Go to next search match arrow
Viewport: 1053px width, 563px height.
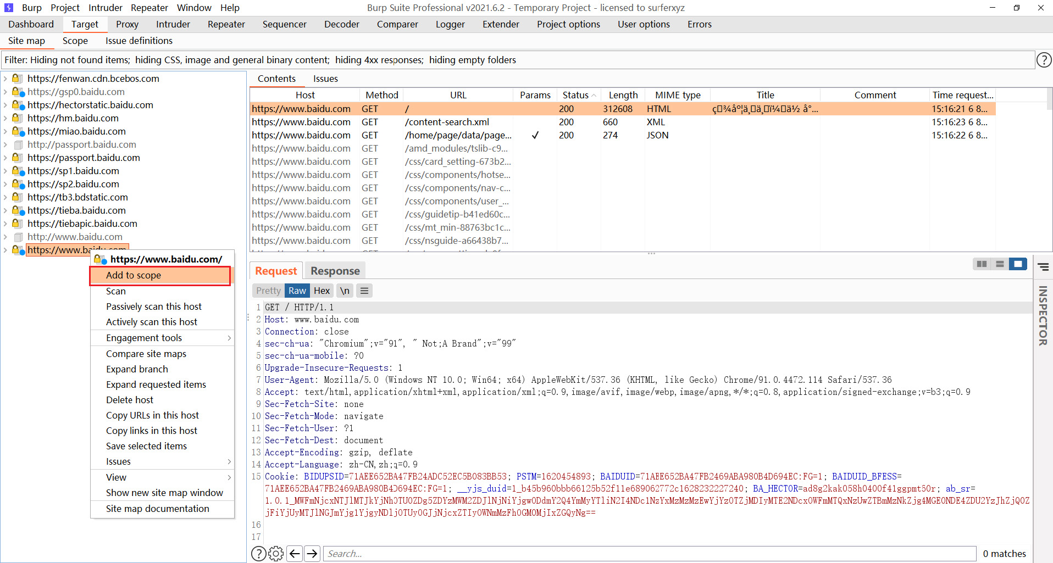[312, 554]
